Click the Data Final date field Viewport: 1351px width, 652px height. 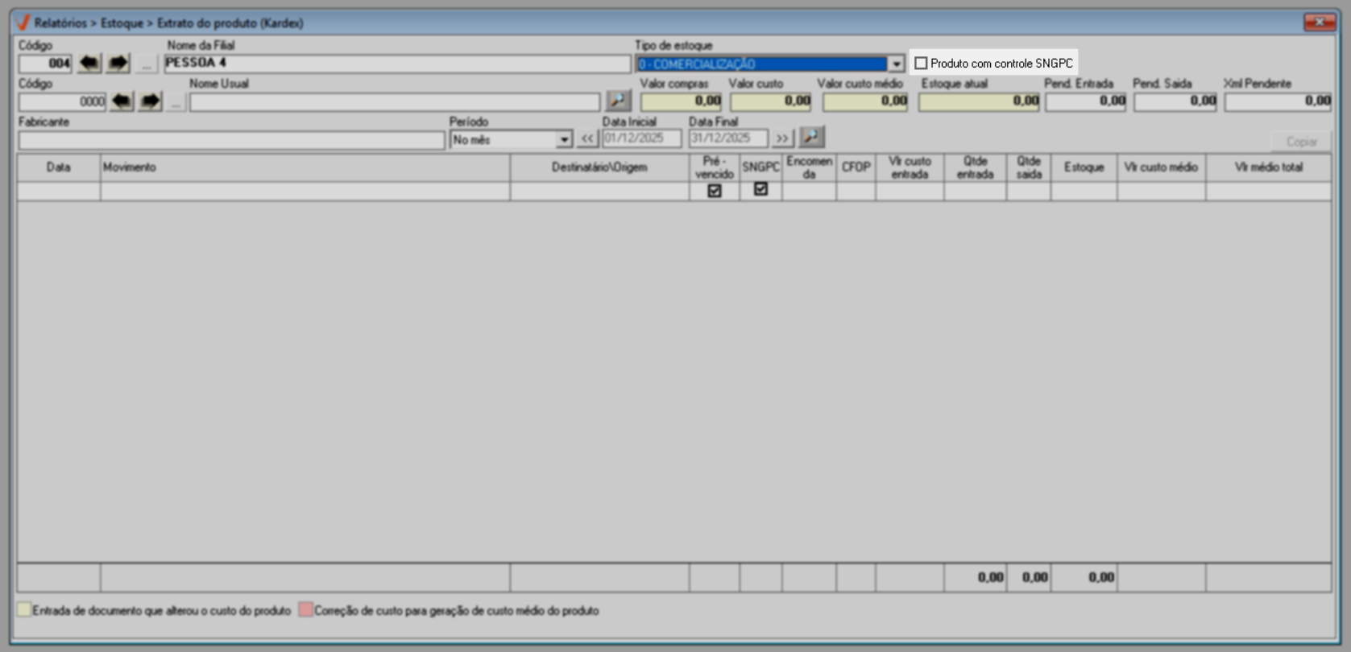point(728,138)
